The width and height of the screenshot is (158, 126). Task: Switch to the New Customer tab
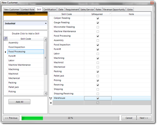pos(12,9)
